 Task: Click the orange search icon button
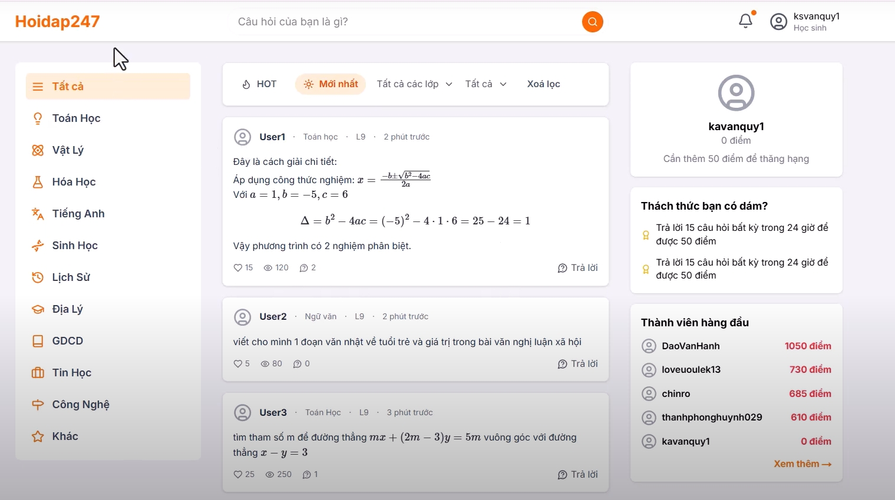click(592, 22)
